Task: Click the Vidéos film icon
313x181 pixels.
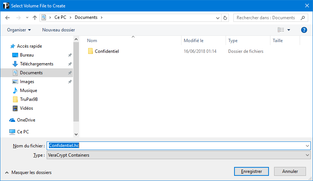Action: pos(15,108)
